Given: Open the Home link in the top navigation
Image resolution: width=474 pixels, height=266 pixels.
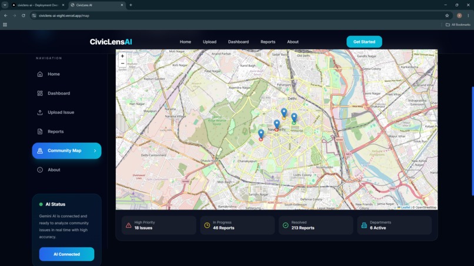Looking at the screenshot, I should [x=185, y=42].
